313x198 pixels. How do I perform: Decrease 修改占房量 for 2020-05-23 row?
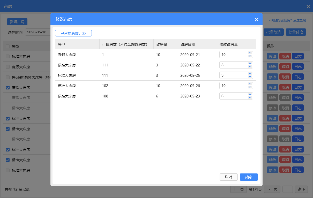coord(250,97)
